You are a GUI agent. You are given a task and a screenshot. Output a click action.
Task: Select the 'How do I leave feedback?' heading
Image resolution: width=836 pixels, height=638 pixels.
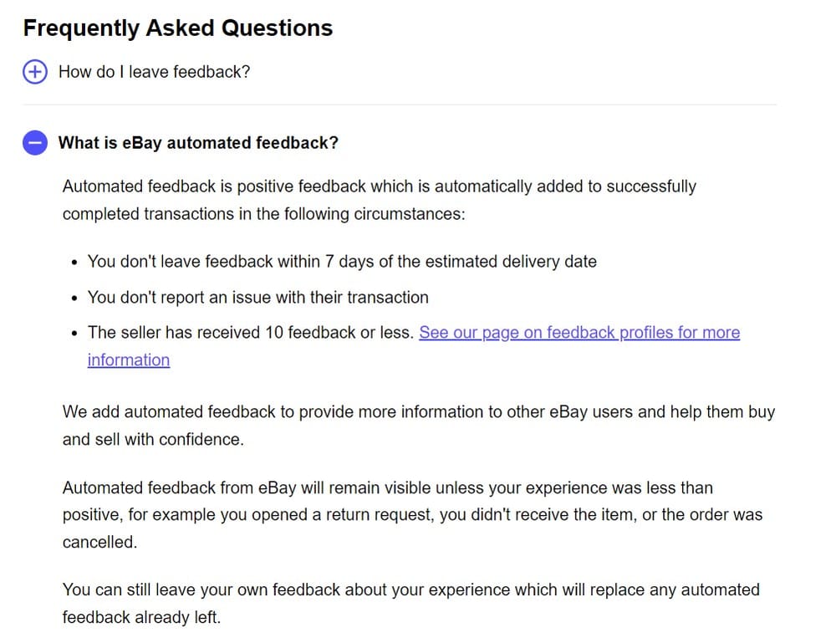[x=154, y=72]
